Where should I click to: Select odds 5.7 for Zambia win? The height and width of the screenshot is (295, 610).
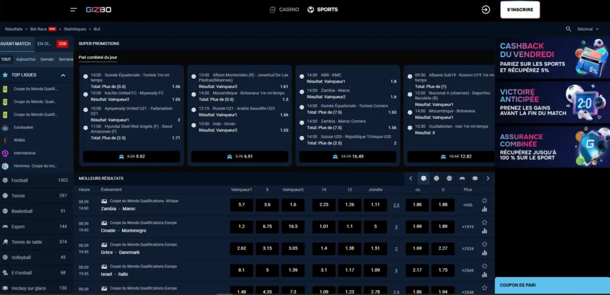coord(241,205)
